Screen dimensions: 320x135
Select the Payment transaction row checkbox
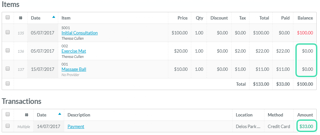pyautogui.click(x=8, y=126)
